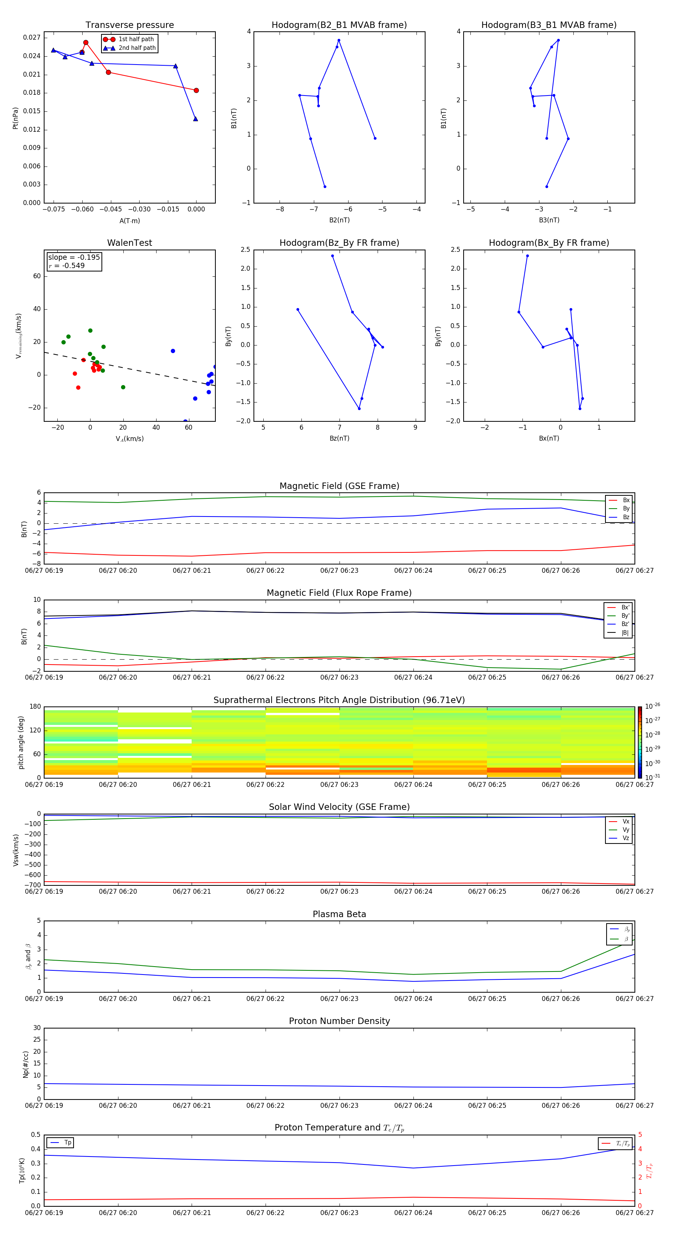Click the 'Proton Number Density' title
679x1246 pixels.
[x=339, y=1021]
